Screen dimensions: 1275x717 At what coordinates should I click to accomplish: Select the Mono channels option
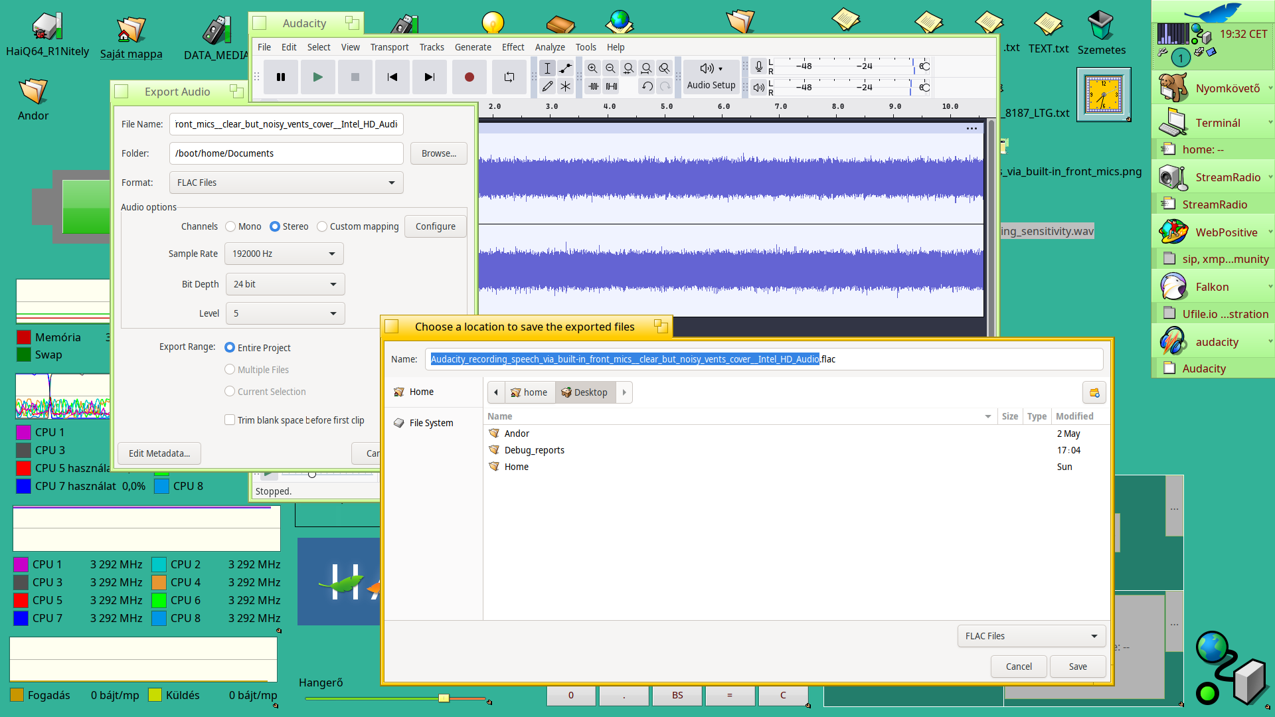click(230, 226)
